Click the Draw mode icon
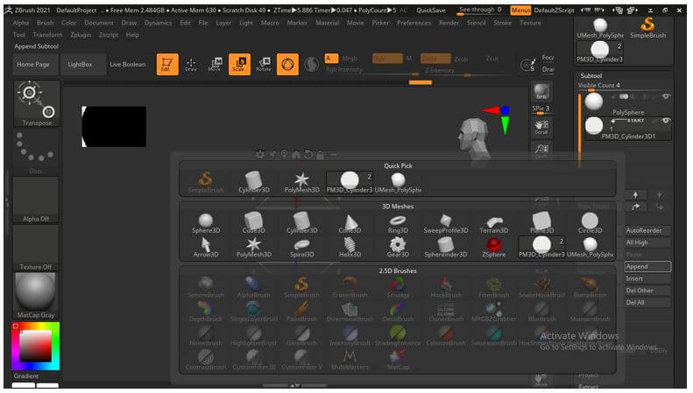Image resolution: width=693 pixels, height=393 pixels. 191,65
